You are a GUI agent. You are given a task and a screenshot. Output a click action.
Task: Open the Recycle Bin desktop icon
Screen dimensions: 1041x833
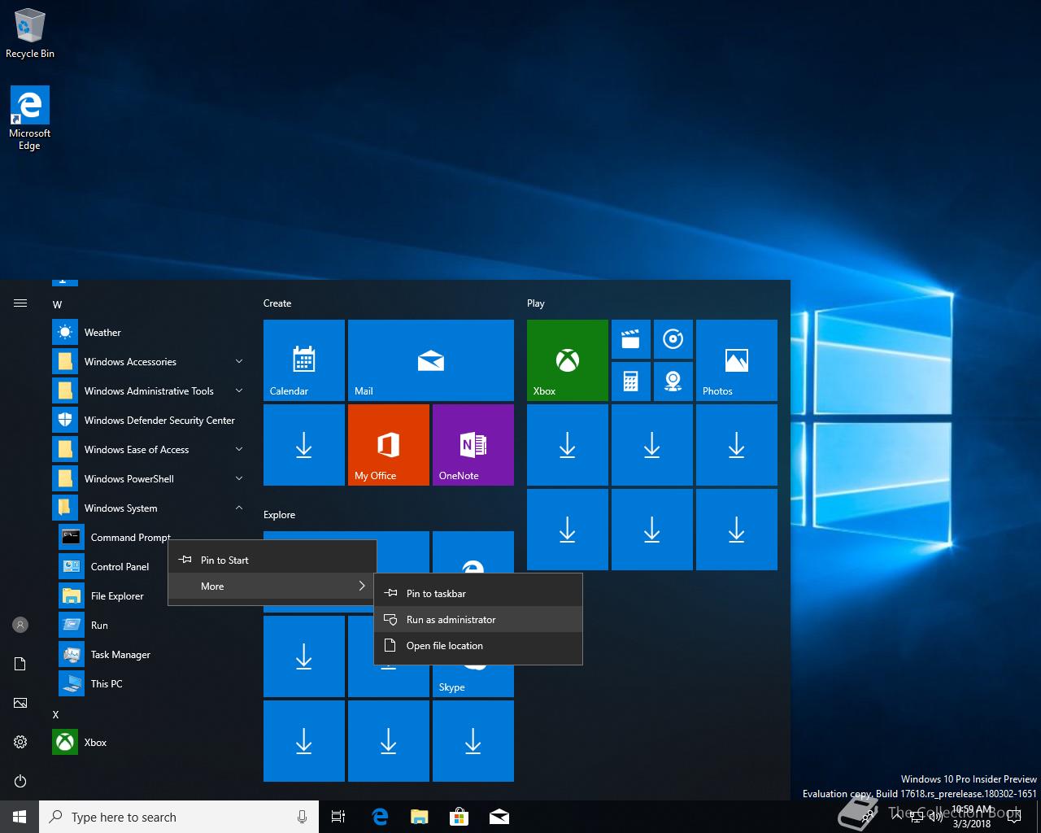click(x=30, y=34)
